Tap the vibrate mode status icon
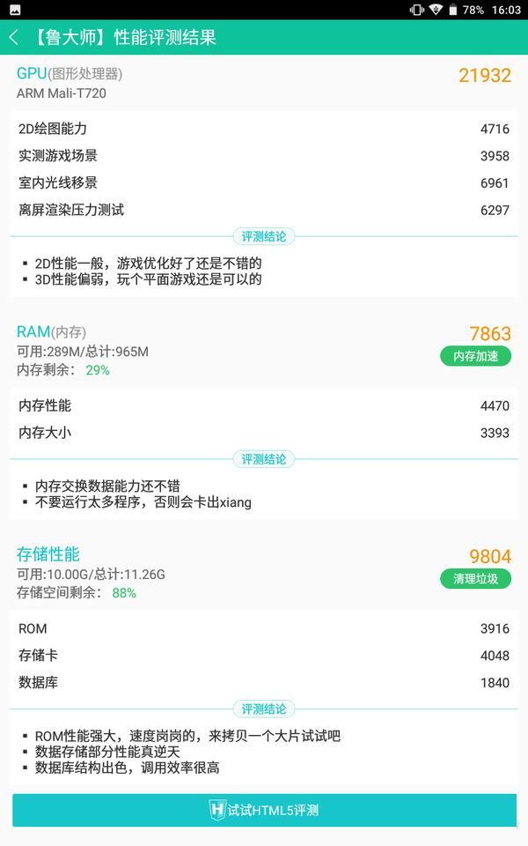This screenshot has height=846, width=528. pyautogui.click(x=416, y=10)
